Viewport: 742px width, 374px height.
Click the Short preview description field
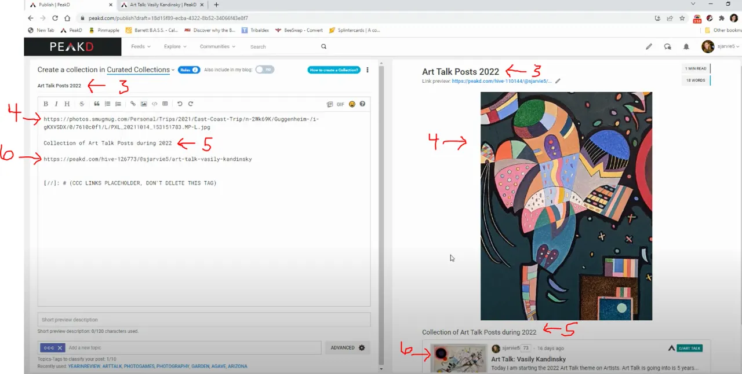(x=204, y=320)
